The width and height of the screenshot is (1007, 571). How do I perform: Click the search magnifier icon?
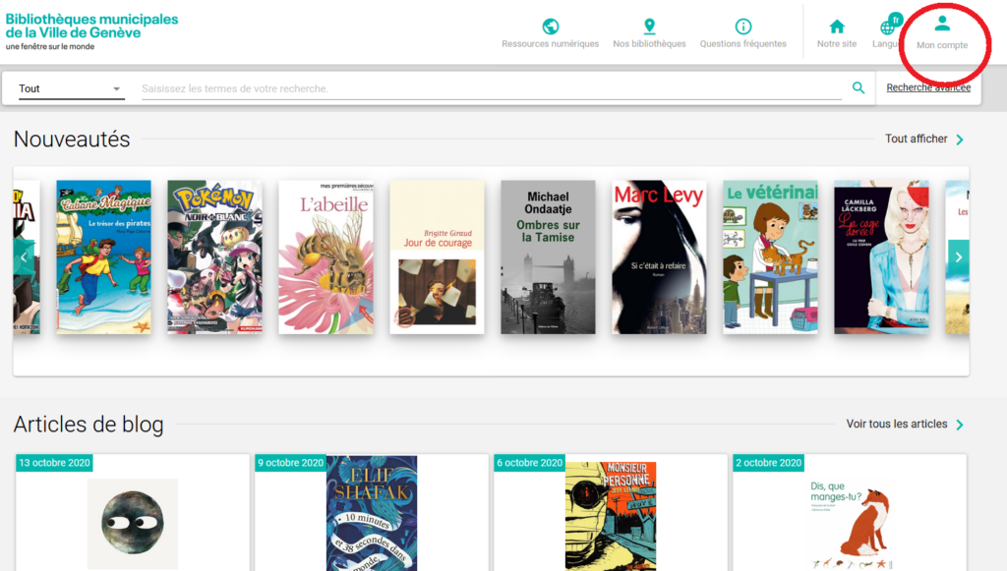858,87
